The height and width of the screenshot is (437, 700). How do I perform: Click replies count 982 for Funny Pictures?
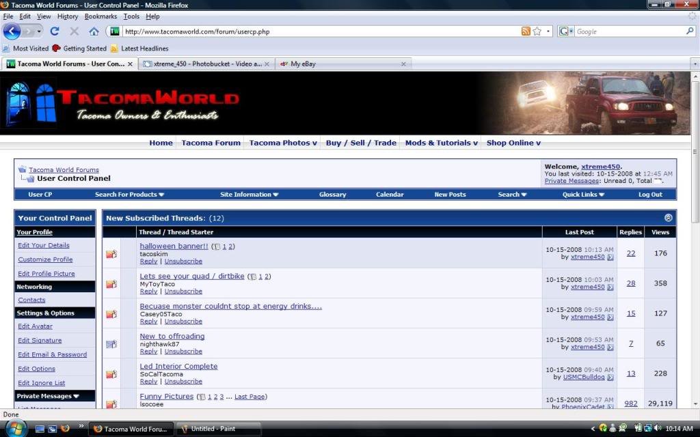tap(631, 403)
